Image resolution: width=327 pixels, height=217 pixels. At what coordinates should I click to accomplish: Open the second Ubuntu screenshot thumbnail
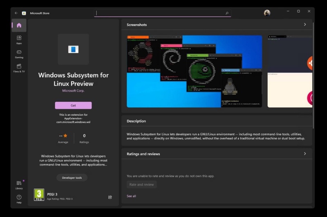(290, 71)
